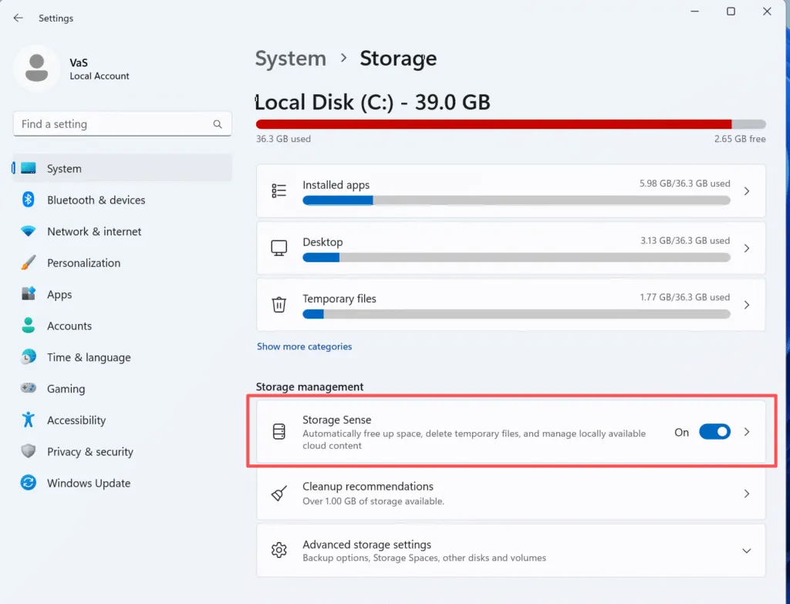The height and width of the screenshot is (604, 790).
Task: Click the Show more categories link
Action: coord(304,346)
